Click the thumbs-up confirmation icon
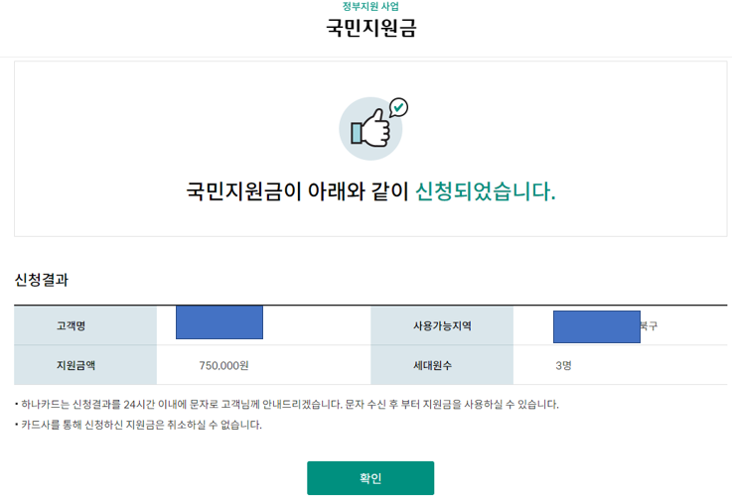The height and width of the screenshot is (502, 732). tap(370, 129)
